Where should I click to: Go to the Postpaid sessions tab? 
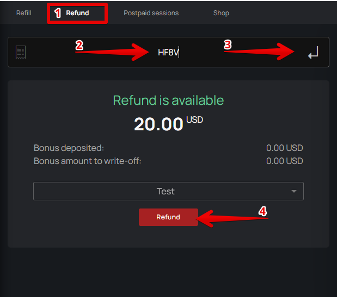[x=151, y=13]
